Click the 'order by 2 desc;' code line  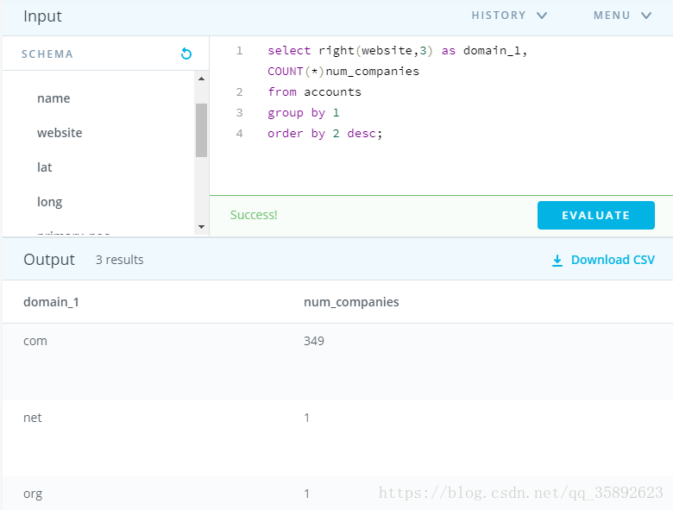(325, 134)
